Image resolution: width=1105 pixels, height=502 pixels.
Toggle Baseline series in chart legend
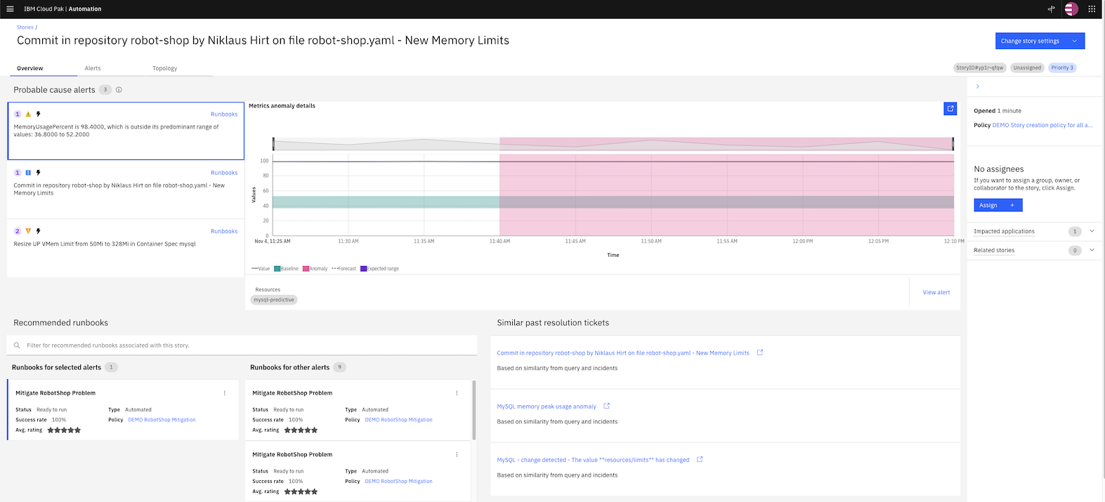coord(287,269)
